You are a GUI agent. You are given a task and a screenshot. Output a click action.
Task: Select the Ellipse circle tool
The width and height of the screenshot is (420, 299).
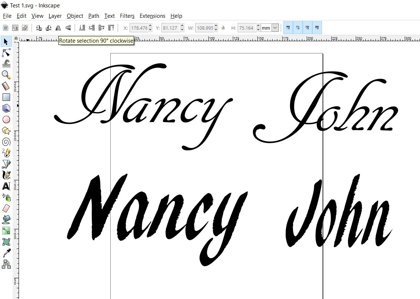(6, 119)
